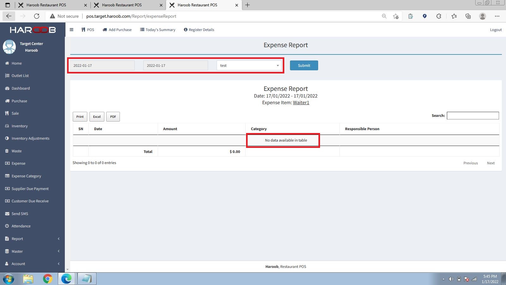Open browser extensions puzzle icon
This screenshot has height=285, width=506.
tap(439, 16)
